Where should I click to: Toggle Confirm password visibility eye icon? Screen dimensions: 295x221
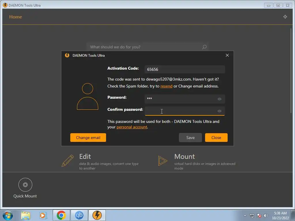(x=219, y=111)
